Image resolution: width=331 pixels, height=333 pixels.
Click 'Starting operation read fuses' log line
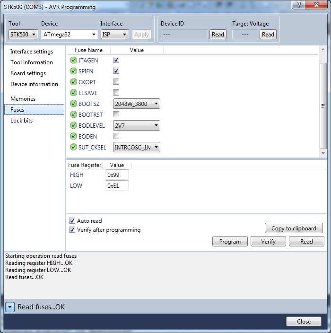pyautogui.click(x=41, y=256)
